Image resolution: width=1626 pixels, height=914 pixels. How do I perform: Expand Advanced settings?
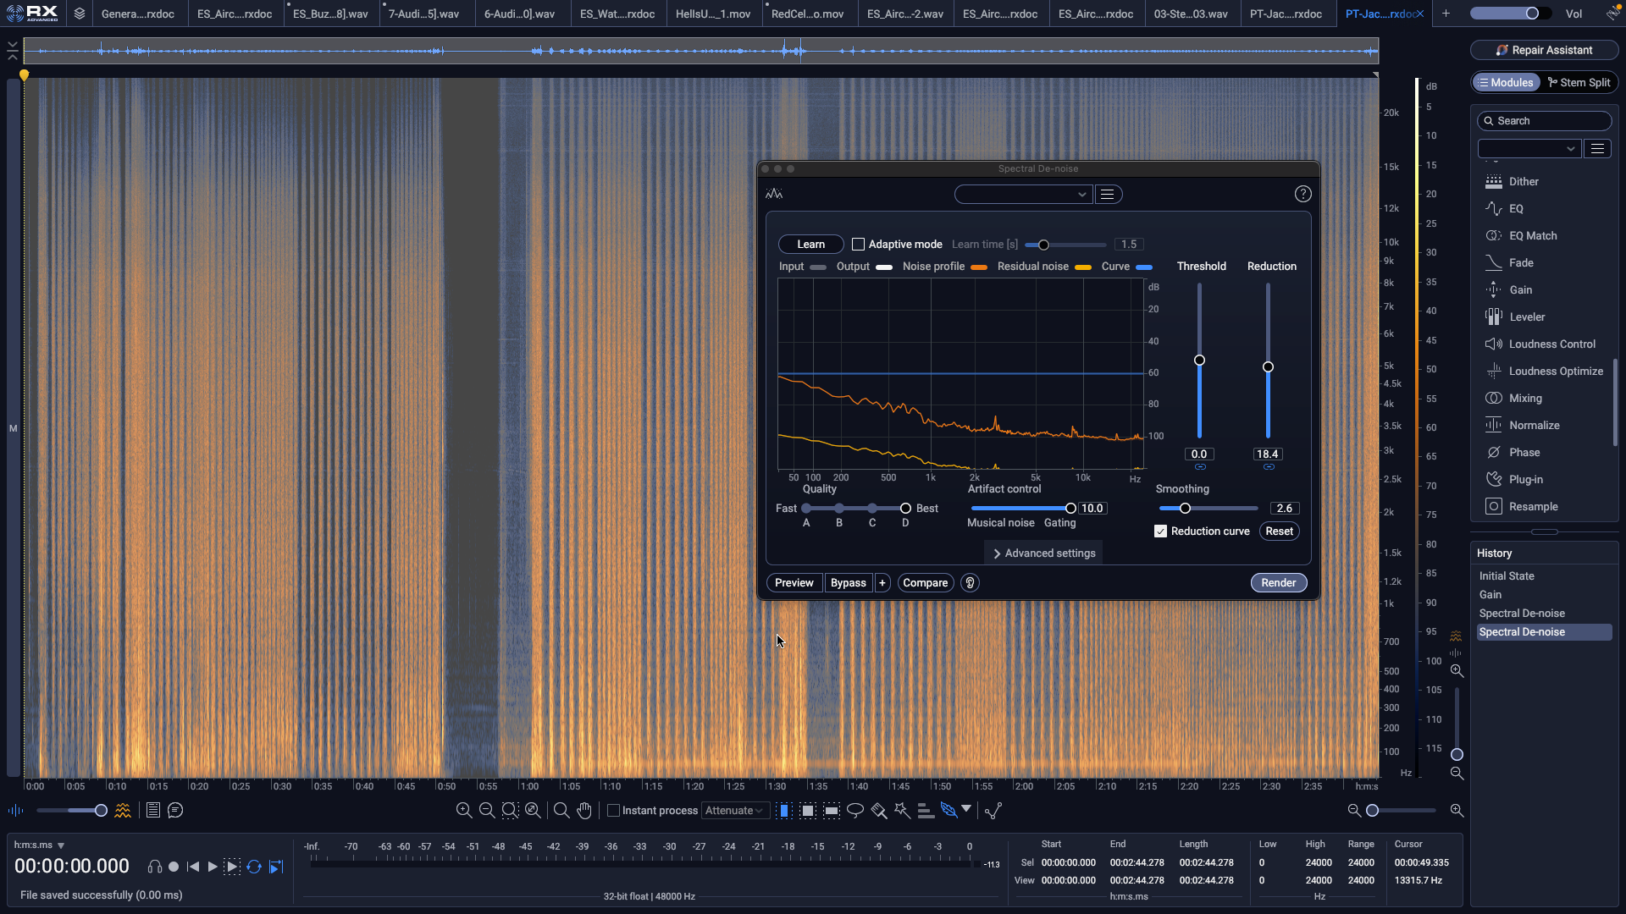1043,553
